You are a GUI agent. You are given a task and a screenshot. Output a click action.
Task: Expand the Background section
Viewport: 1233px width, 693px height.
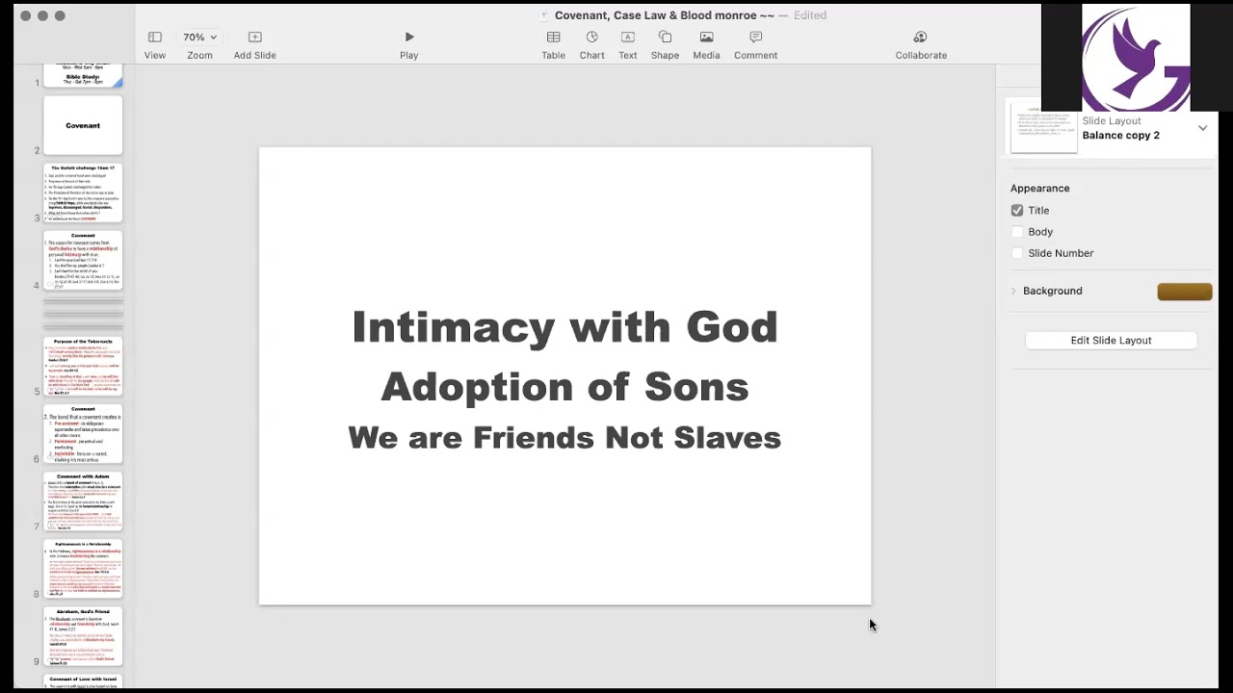tap(1013, 291)
